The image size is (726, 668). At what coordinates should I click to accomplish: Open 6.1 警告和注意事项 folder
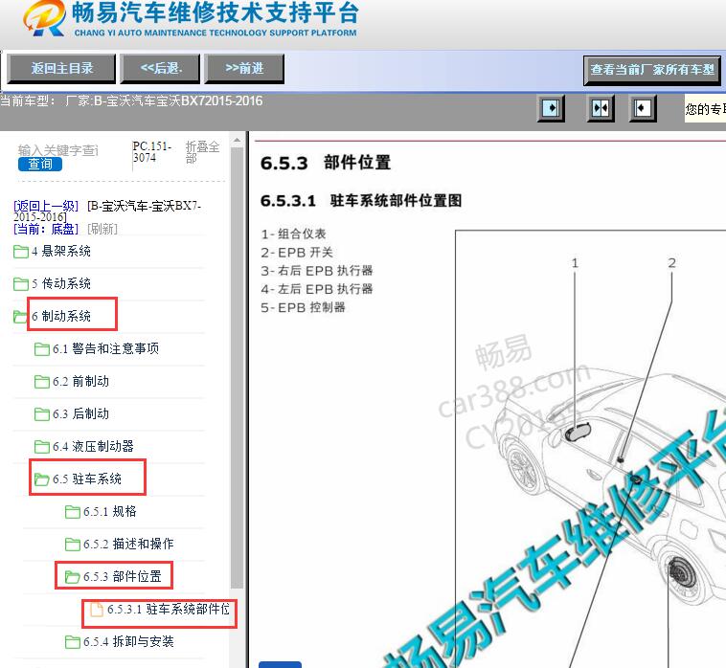(x=105, y=348)
